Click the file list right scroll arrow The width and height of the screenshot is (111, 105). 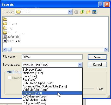pyautogui.click(x=106, y=49)
